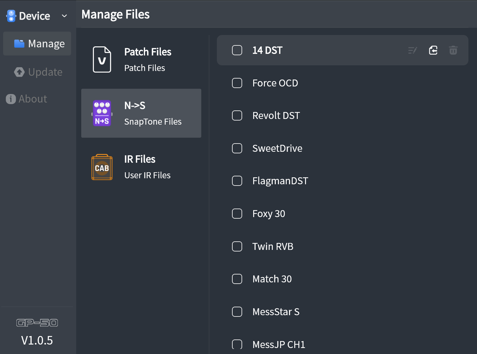Click the Patch Files document icon
The width and height of the screenshot is (477, 354).
tap(102, 59)
